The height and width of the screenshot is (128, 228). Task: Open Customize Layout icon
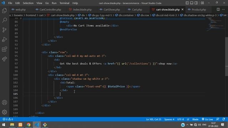click(x=202, y=3)
